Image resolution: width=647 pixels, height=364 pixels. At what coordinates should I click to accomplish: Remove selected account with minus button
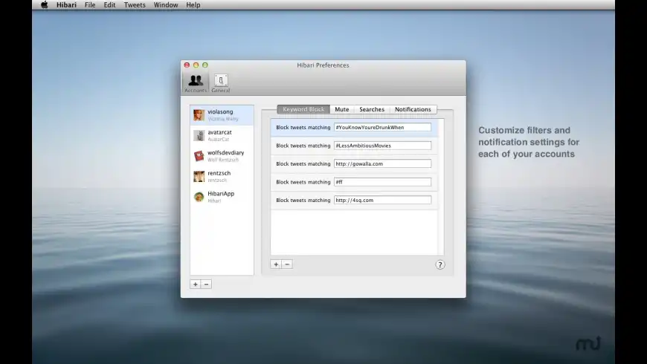pos(206,284)
